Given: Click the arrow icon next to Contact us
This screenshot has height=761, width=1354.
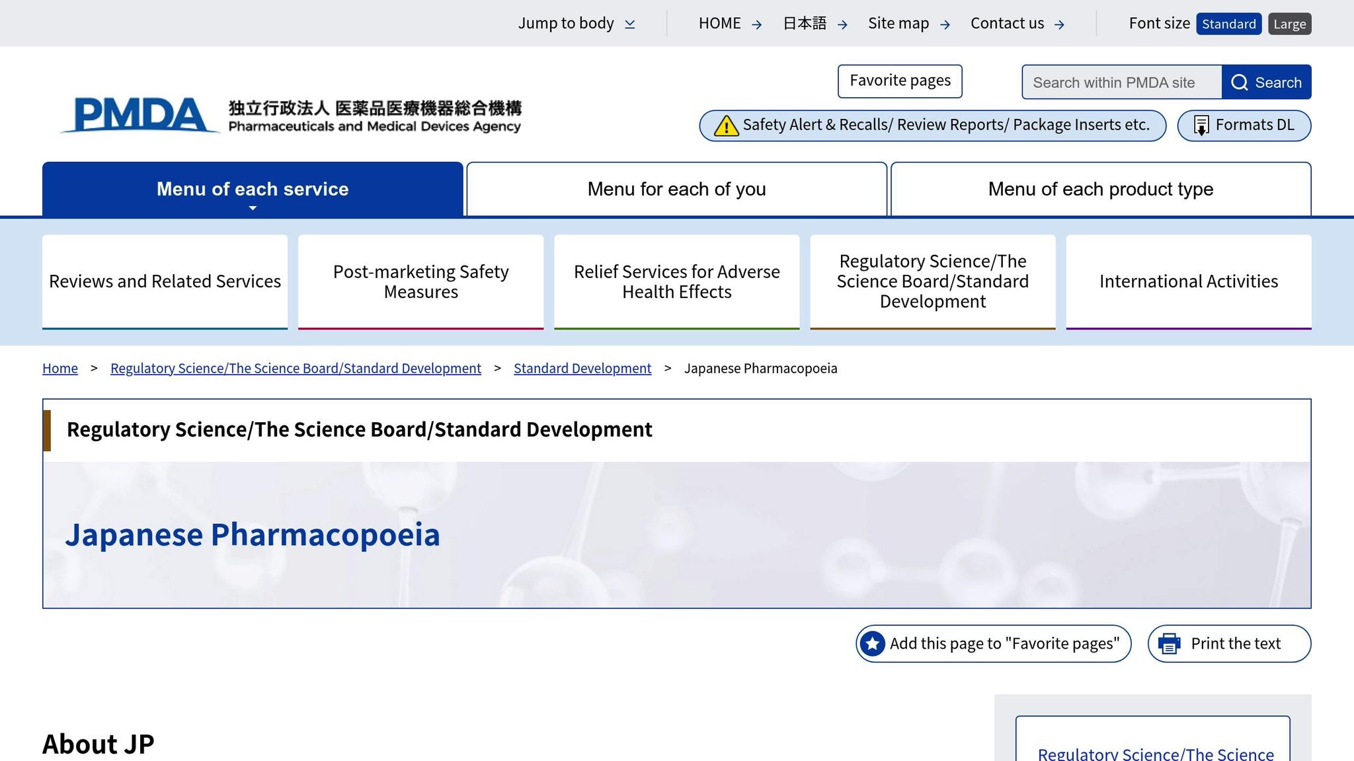Looking at the screenshot, I should point(1059,24).
